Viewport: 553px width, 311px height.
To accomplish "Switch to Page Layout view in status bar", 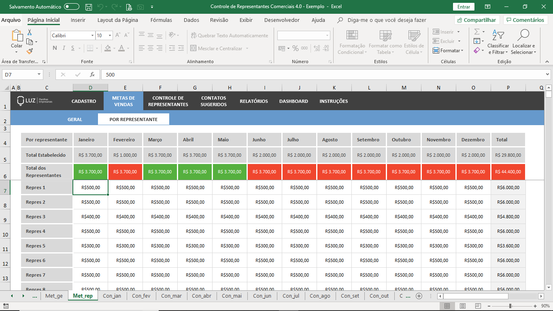I will (x=463, y=306).
